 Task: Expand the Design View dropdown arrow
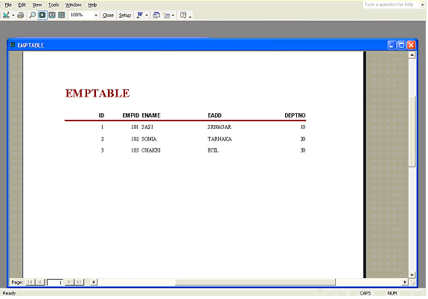coord(13,16)
